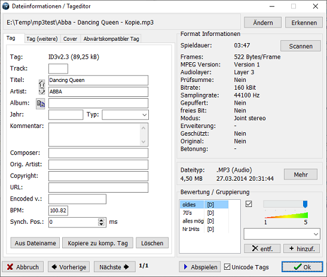Click the Jahr input field

coord(66,115)
